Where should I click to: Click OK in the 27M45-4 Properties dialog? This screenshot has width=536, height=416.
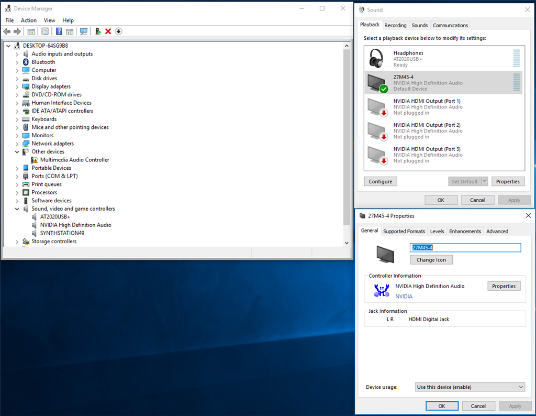tap(442, 406)
